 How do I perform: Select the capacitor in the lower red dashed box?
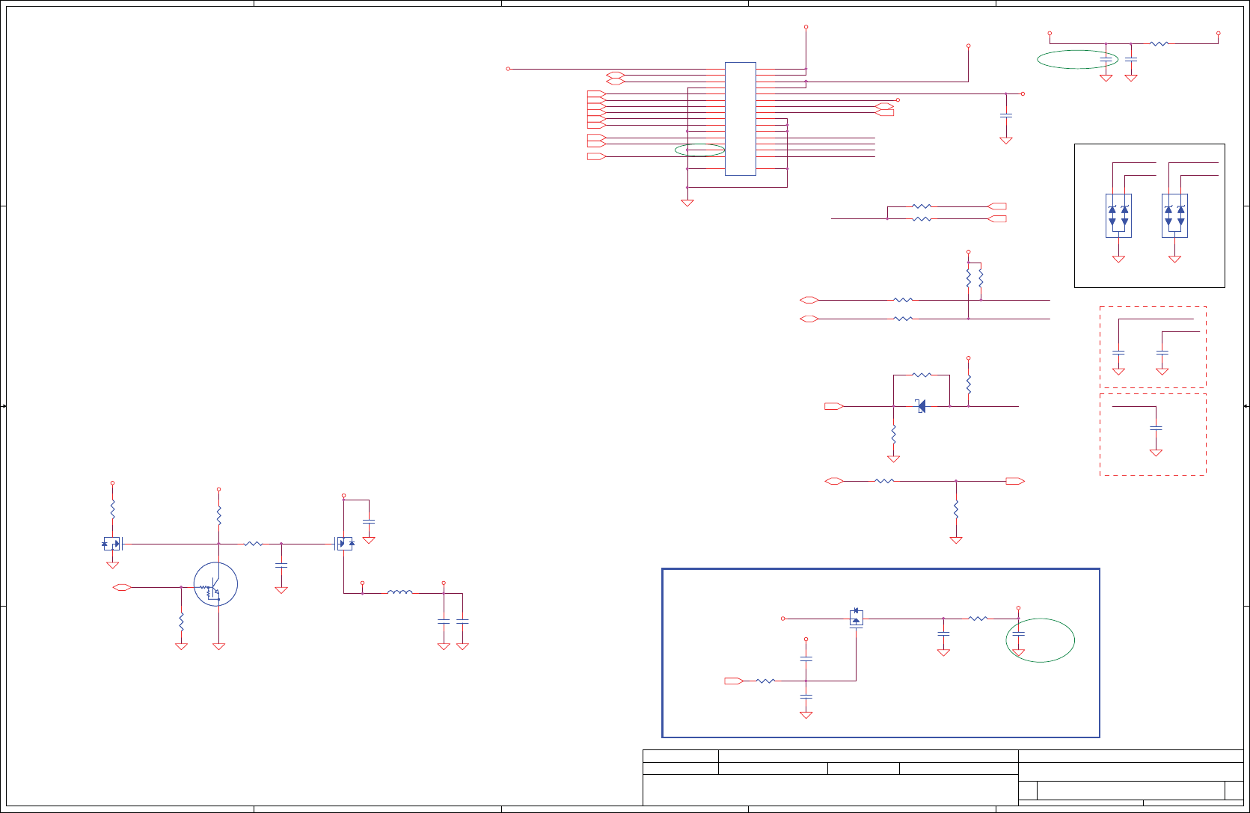(x=1156, y=428)
